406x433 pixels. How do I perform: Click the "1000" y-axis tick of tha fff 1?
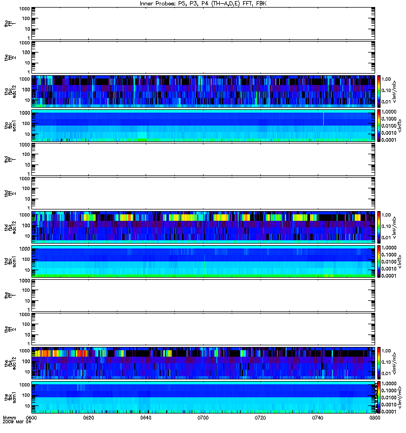(x=24, y=9)
